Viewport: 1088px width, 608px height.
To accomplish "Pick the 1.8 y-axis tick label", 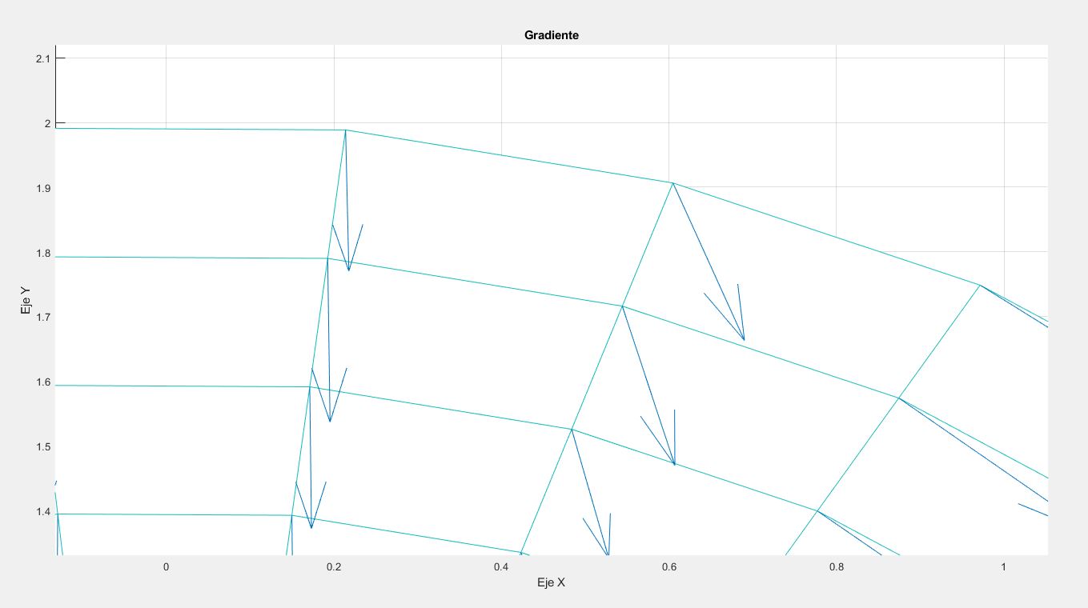I will (x=42, y=253).
